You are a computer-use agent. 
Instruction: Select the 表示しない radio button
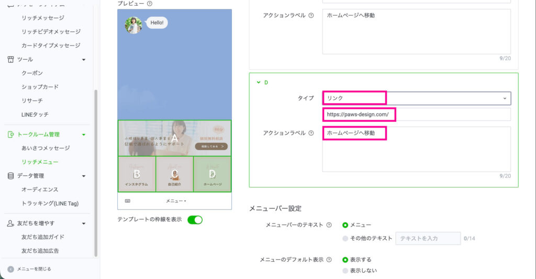tap(345, 271)
